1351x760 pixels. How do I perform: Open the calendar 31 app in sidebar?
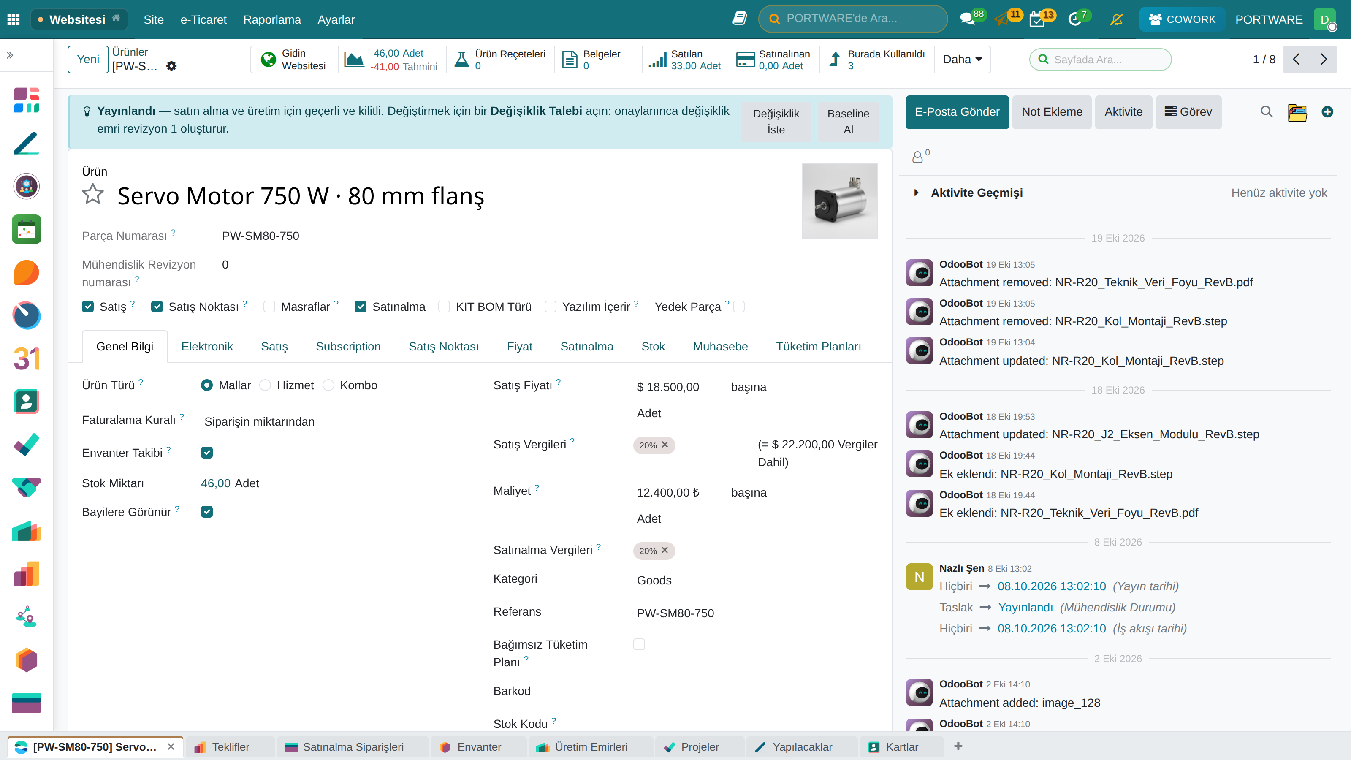click(x=26, y=359)
